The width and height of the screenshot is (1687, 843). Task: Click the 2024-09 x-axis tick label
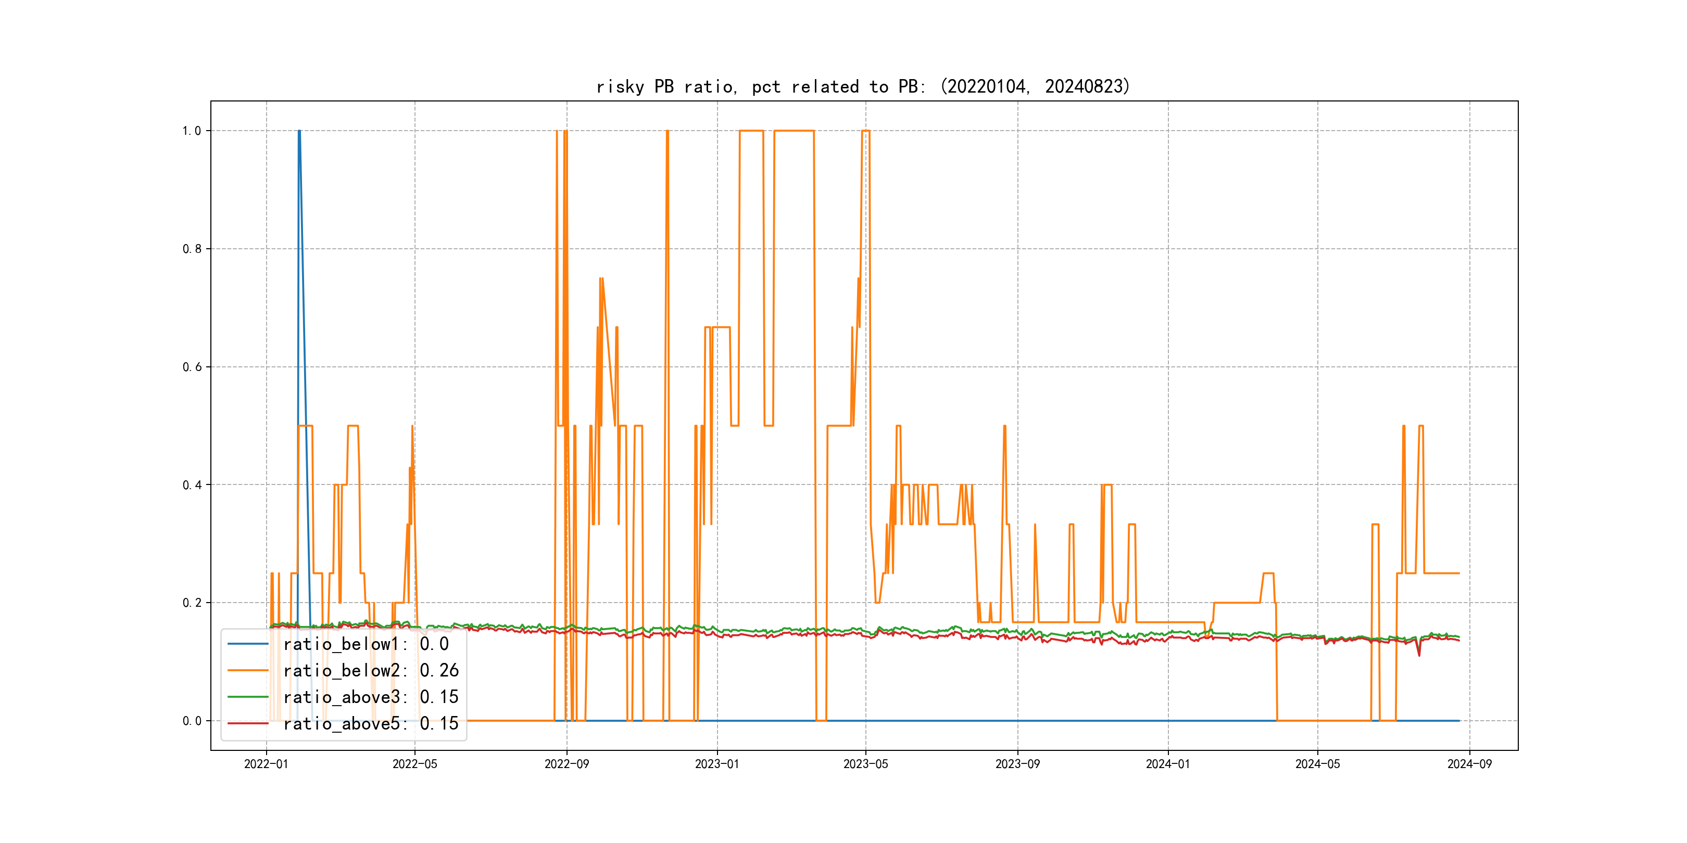1469,764
